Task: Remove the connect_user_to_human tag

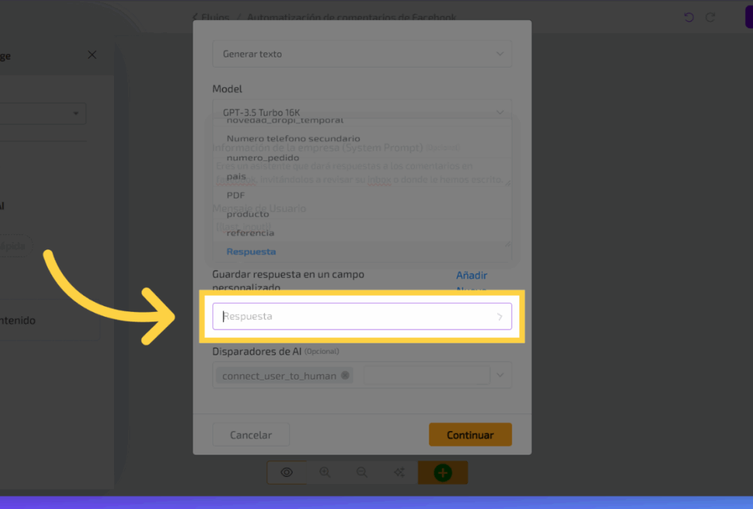Action: pyautogui.click(x=345, y=376)
